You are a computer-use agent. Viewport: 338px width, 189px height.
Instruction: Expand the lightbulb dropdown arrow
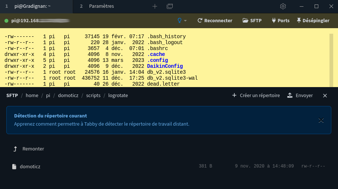click(x=185, y=21)
